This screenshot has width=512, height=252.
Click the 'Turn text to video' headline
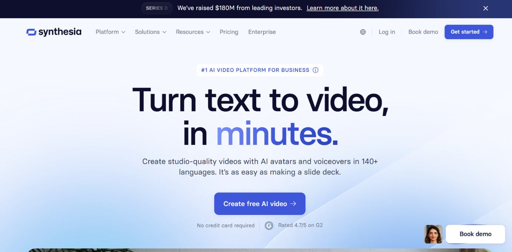click(260, 116)
